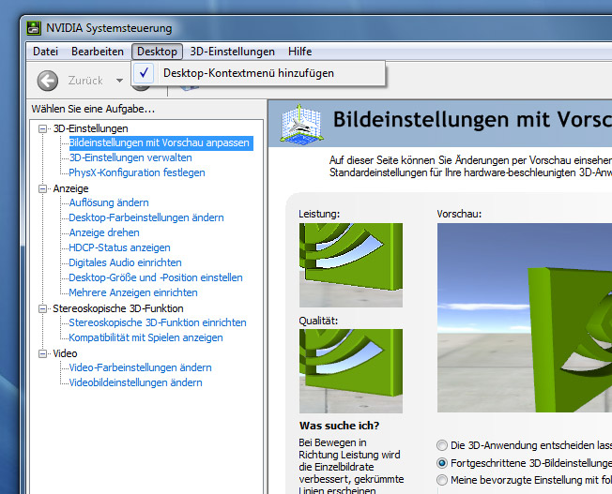
Task: Click the green Zurück back arrow button
Action: (48, 81)
